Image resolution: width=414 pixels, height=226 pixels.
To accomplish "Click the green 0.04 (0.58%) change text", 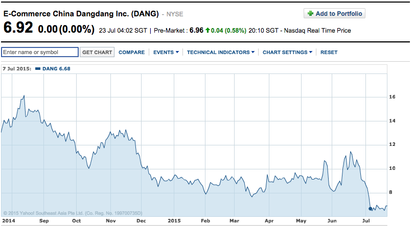I will point(228,31).
